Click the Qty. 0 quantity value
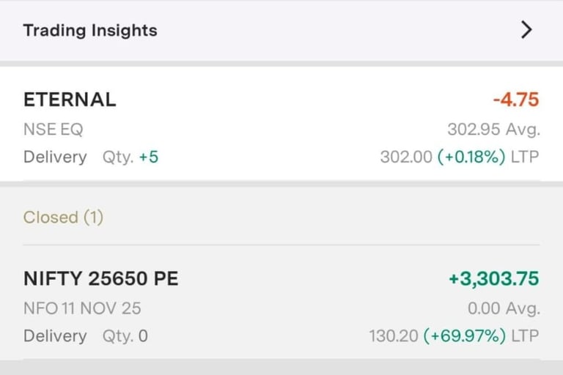 pos(125,336)
